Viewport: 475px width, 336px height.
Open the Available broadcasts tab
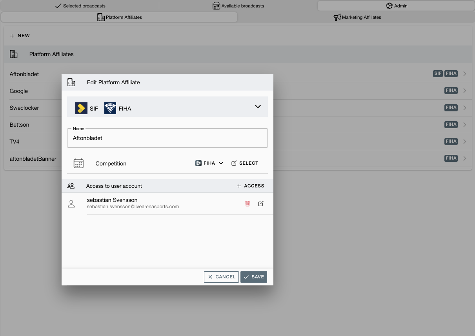pos(238,6)
